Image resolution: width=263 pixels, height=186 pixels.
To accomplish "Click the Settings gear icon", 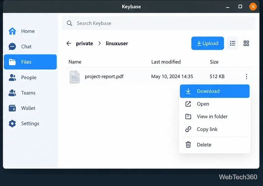I will click(x=12, y=124).
